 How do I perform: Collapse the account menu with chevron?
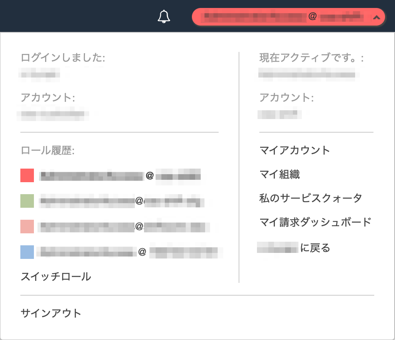(x=377, y=17)
